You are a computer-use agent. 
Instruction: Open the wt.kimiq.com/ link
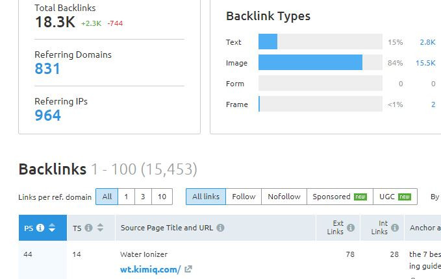[x=151, y=269]
